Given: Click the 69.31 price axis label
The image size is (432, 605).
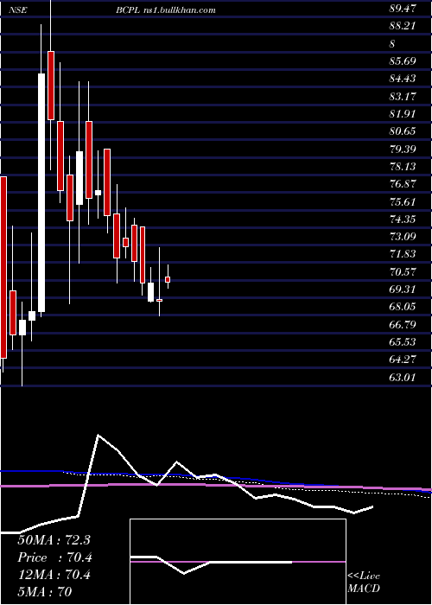Looking at the screenshot, I should pyautogui.click(x=403, y=289).
